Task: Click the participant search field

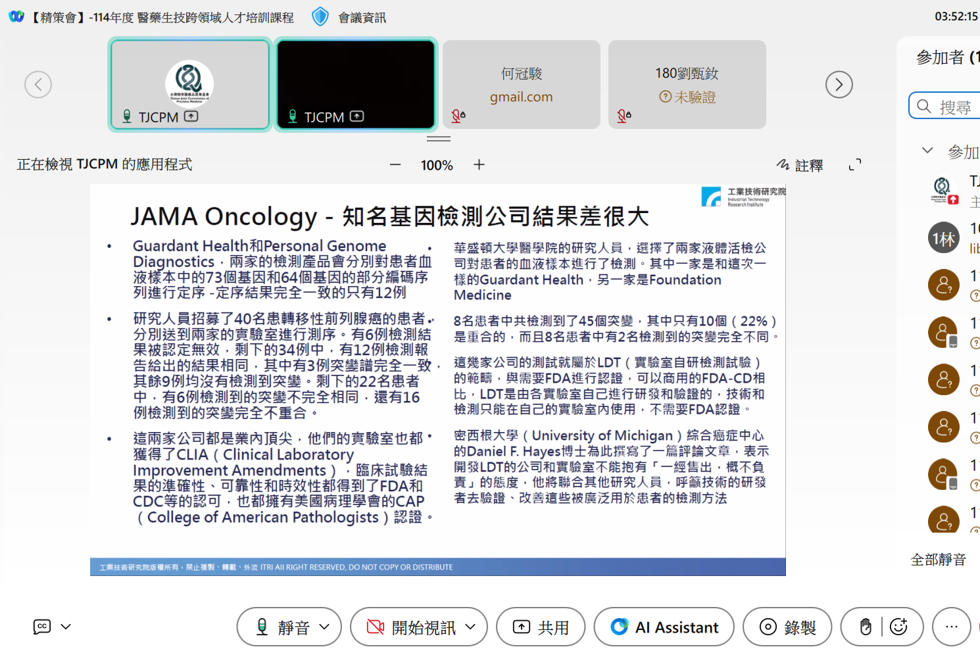Action: 944,106
